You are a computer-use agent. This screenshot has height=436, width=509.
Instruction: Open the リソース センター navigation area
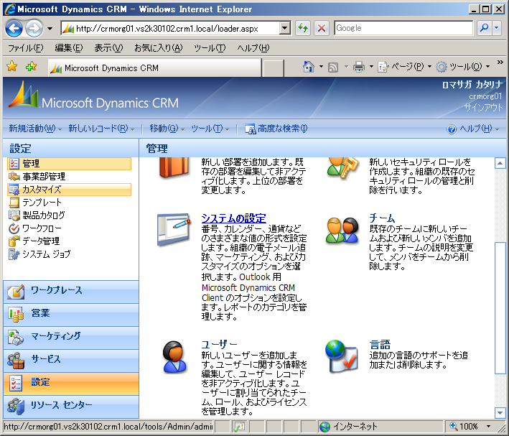[71, 407]
